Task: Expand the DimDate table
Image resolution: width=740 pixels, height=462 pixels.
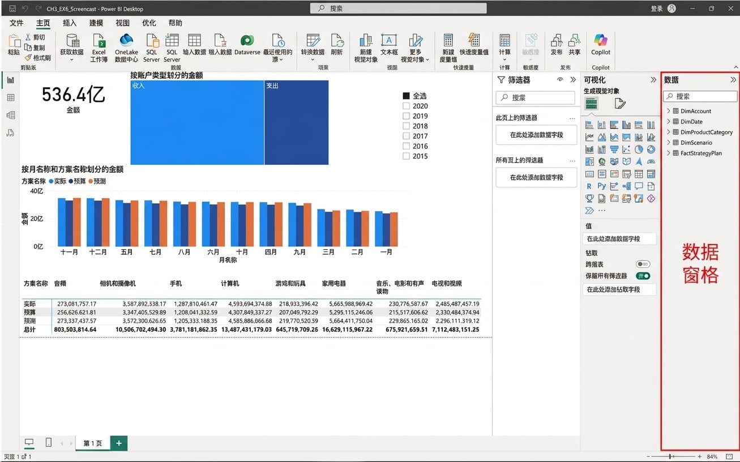Action: click(669, 122)
